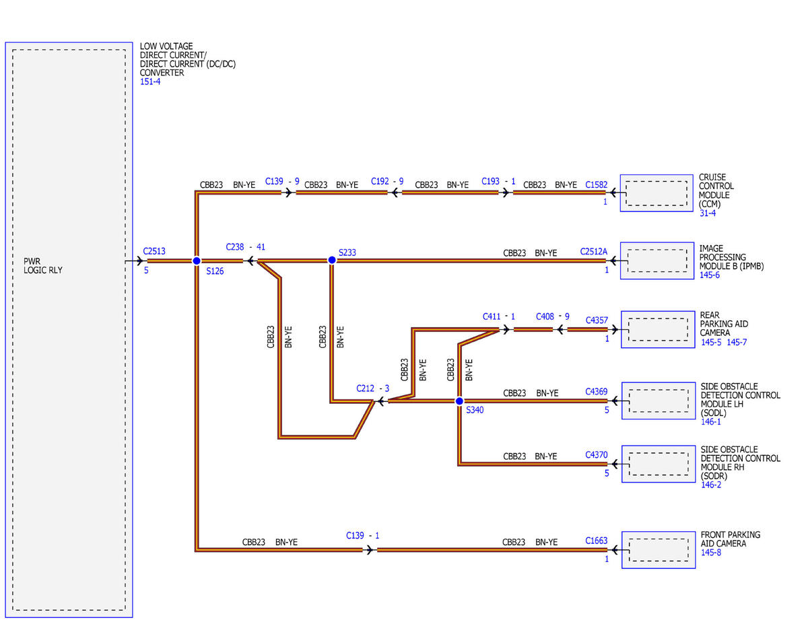
Task: Select the Cruise Control Module component box
Action: tap(656, 194)
